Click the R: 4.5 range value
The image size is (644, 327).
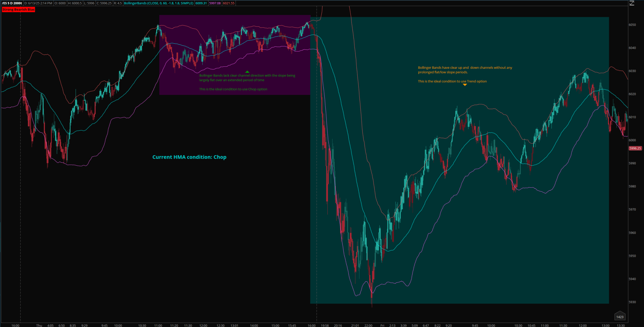tap(118, 3)
